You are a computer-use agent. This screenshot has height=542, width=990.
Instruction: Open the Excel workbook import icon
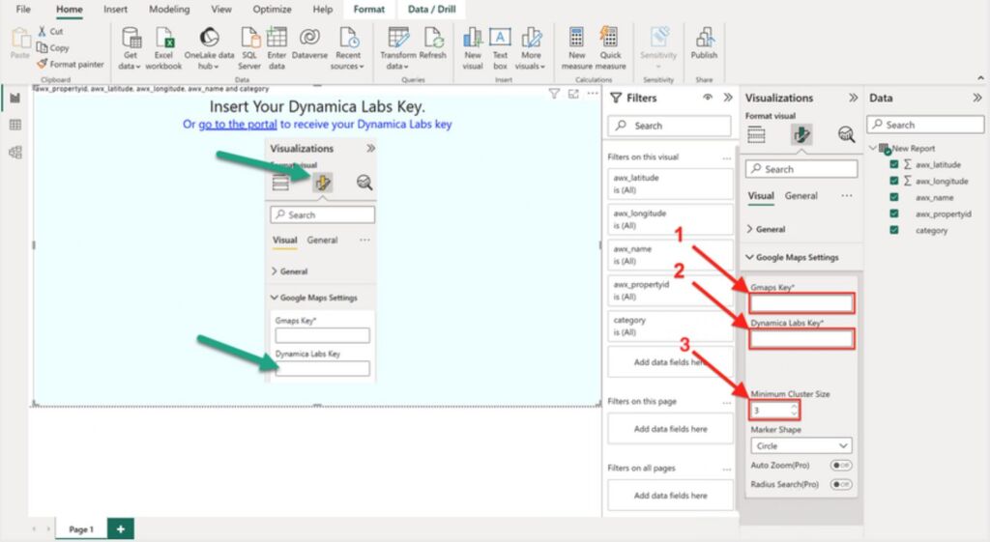click(164, 39)
